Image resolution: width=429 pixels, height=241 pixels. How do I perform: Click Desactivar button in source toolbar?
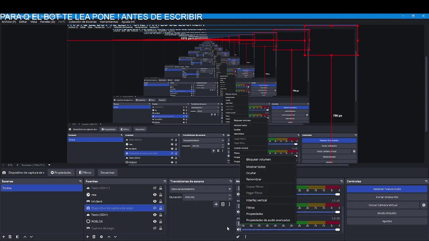pos(108,173)
